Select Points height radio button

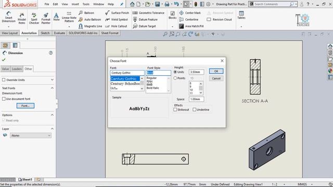[175, 78]
